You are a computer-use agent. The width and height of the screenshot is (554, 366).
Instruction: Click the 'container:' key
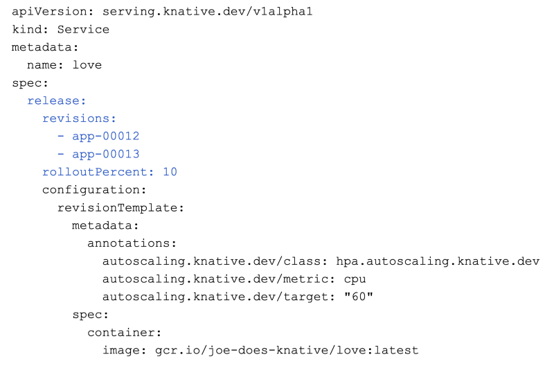coord(125,332)
